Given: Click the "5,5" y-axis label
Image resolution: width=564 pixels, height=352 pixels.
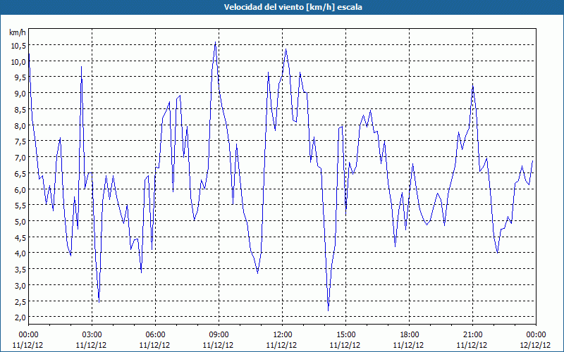Looking at the screenshot, I should pos(20,205).
